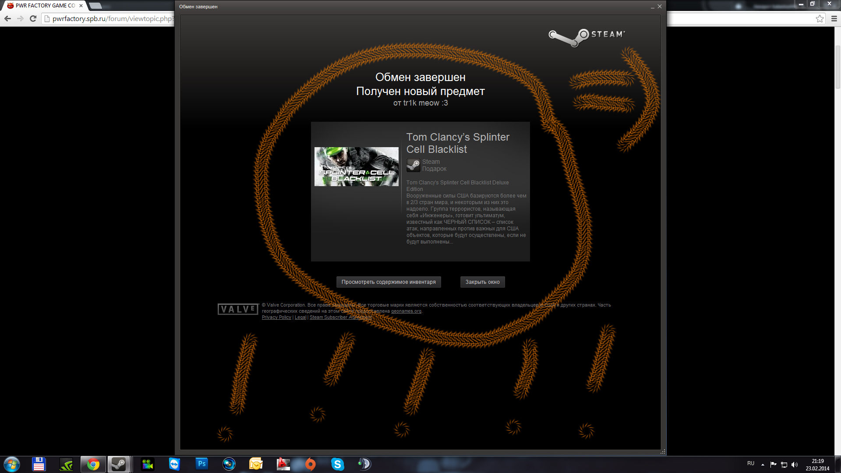The height and width of the screenshot is (473, 841).
Task: Open the Steam Subscriber Agreement link
Action: (x=340, y=318)
